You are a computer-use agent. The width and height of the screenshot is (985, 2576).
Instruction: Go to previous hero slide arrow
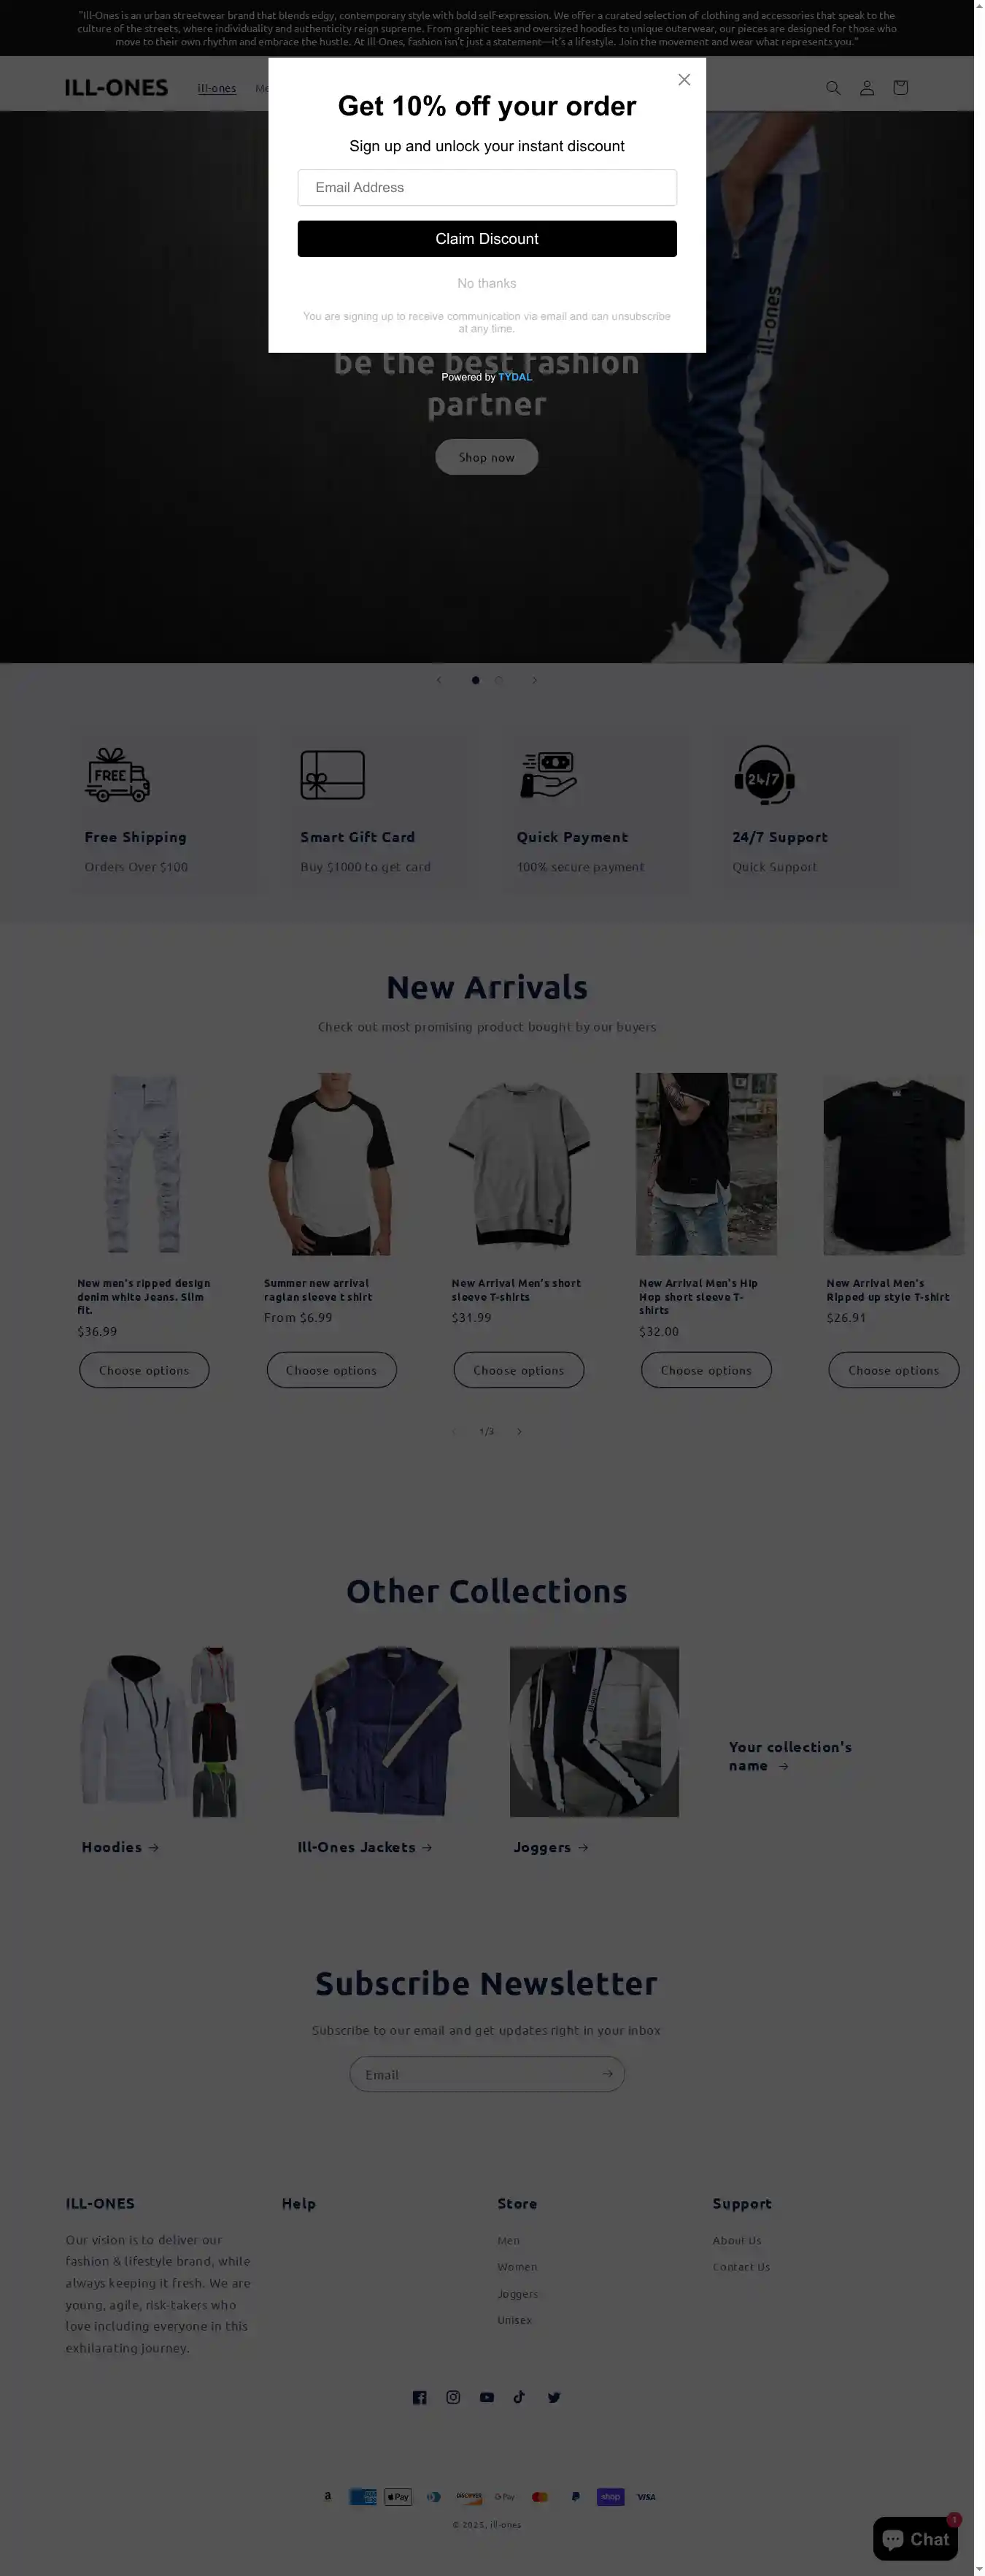coord(439,680)
